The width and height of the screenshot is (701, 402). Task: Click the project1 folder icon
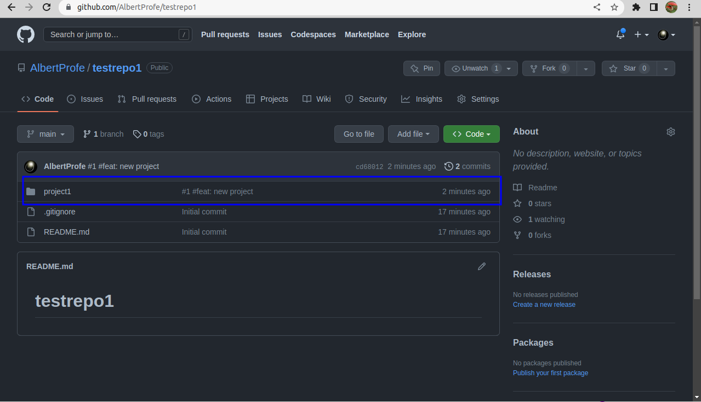(31, 191)
